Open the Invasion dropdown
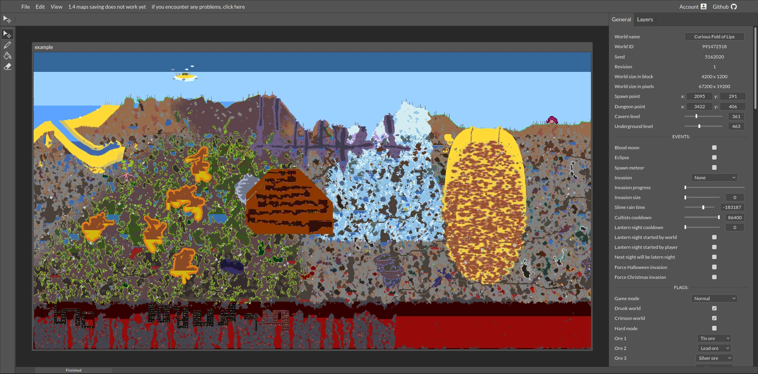The height and width of the screenshot is (374, 758). [714, 177]
